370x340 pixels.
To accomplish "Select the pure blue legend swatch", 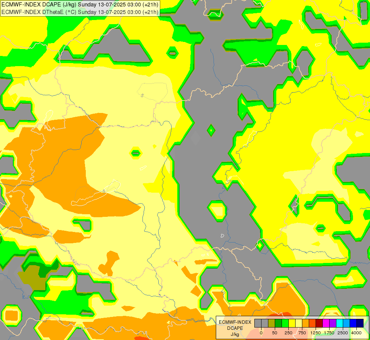I will (x=353, y=323).
